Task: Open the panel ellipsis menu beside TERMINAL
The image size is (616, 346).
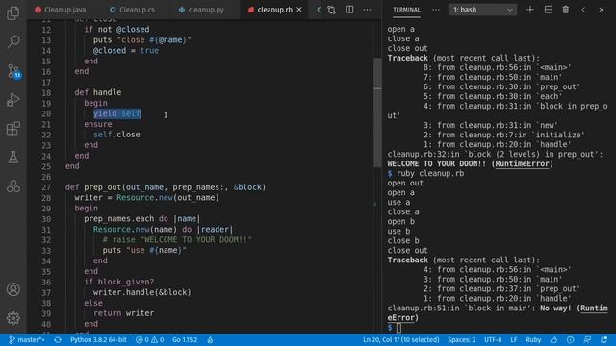Action: (436, 10)
